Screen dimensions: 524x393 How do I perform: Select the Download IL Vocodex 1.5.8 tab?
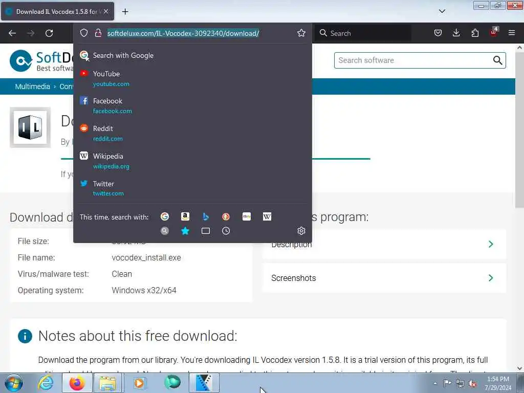tap(57, 11)
